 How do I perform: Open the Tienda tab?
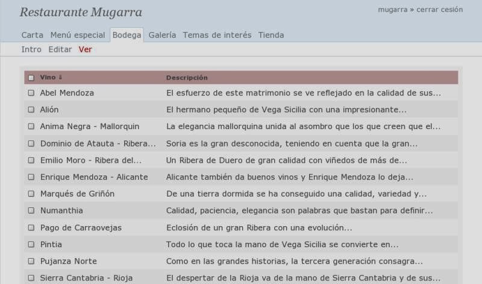pyautogui.click(x=271, y=35)
